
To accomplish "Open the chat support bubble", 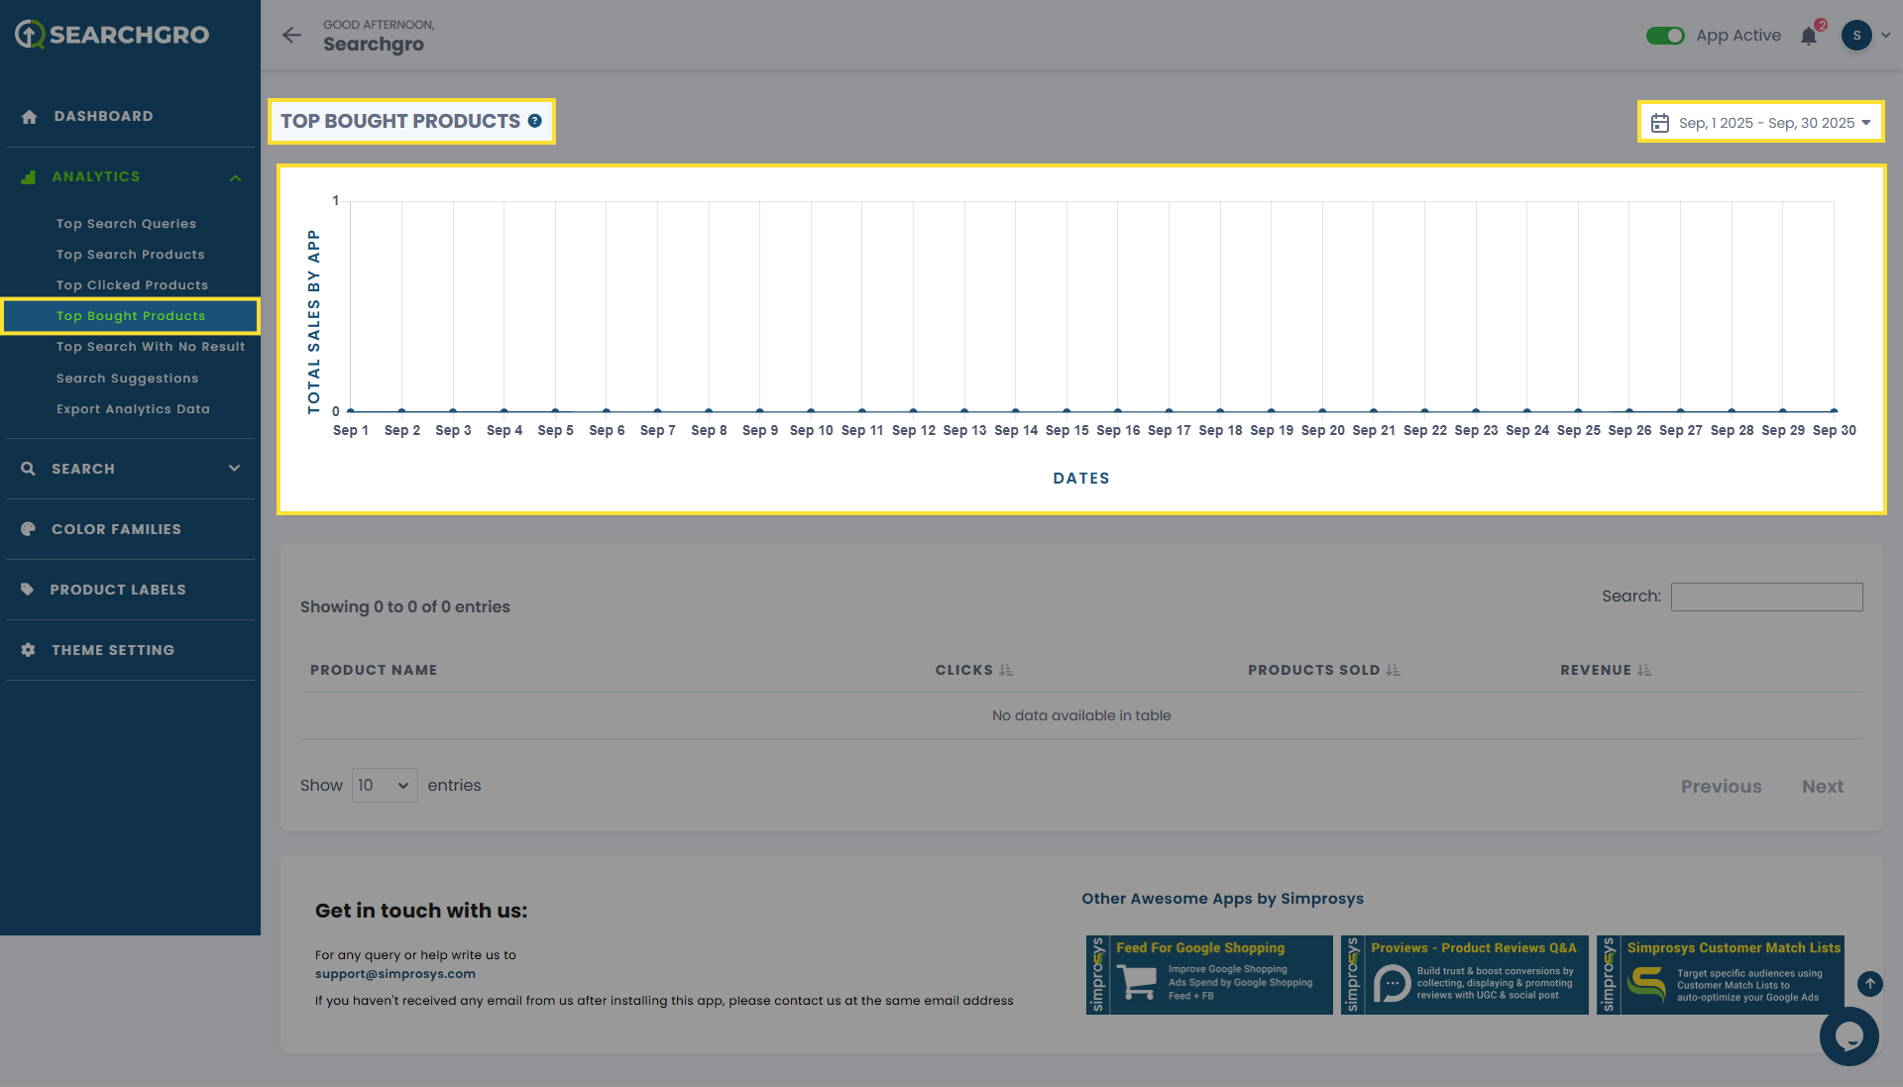I will pos(1848,1036).
